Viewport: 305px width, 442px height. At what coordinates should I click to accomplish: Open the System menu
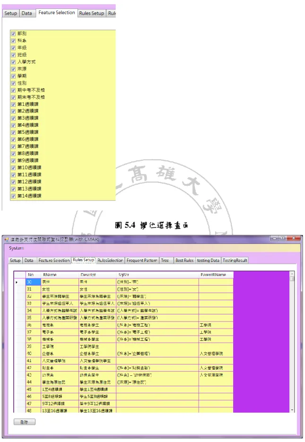pos(17,248)
